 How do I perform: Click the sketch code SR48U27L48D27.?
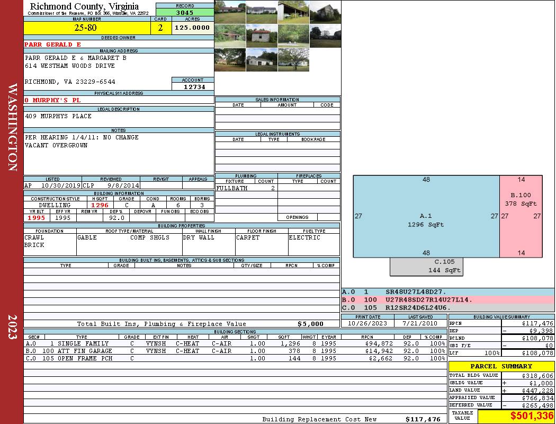[x=416, y=291]
